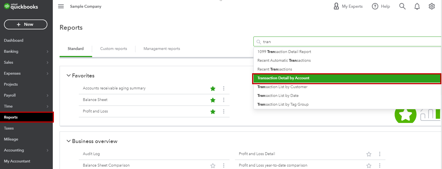Collapse the Business overview section
442x169 pixels.
point(69,141)
